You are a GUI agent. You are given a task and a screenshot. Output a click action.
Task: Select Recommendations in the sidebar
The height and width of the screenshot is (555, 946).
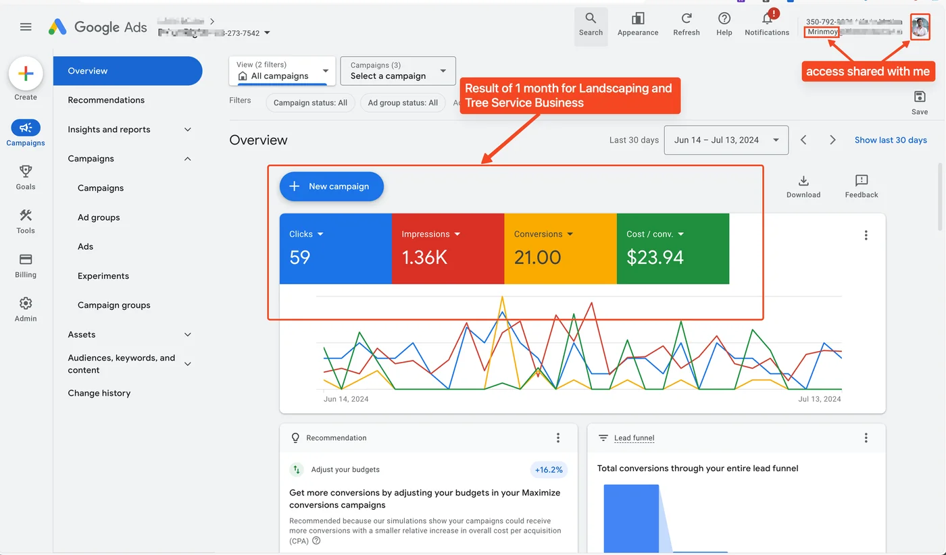tap(106, 100)
